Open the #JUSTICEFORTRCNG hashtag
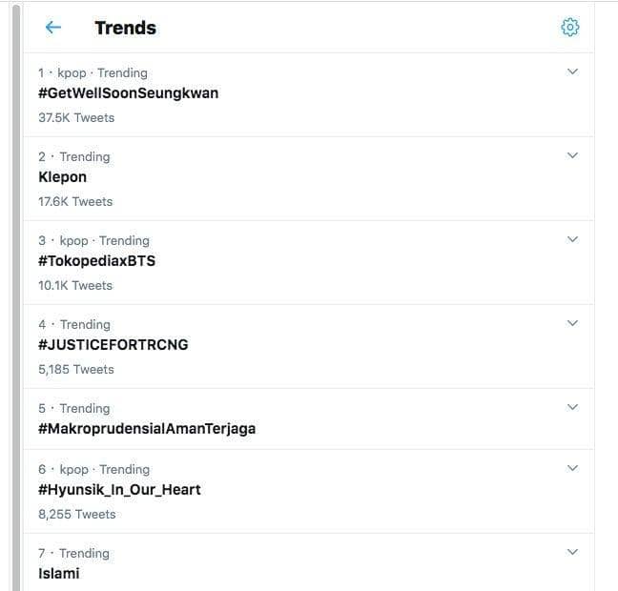 click(x=113, y=345)
